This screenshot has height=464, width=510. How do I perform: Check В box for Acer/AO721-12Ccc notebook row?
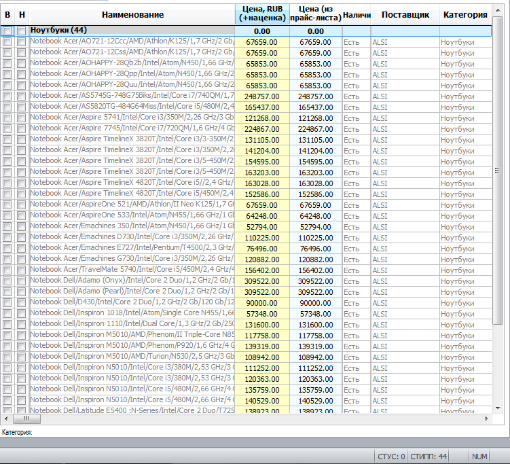click(7, 42)
